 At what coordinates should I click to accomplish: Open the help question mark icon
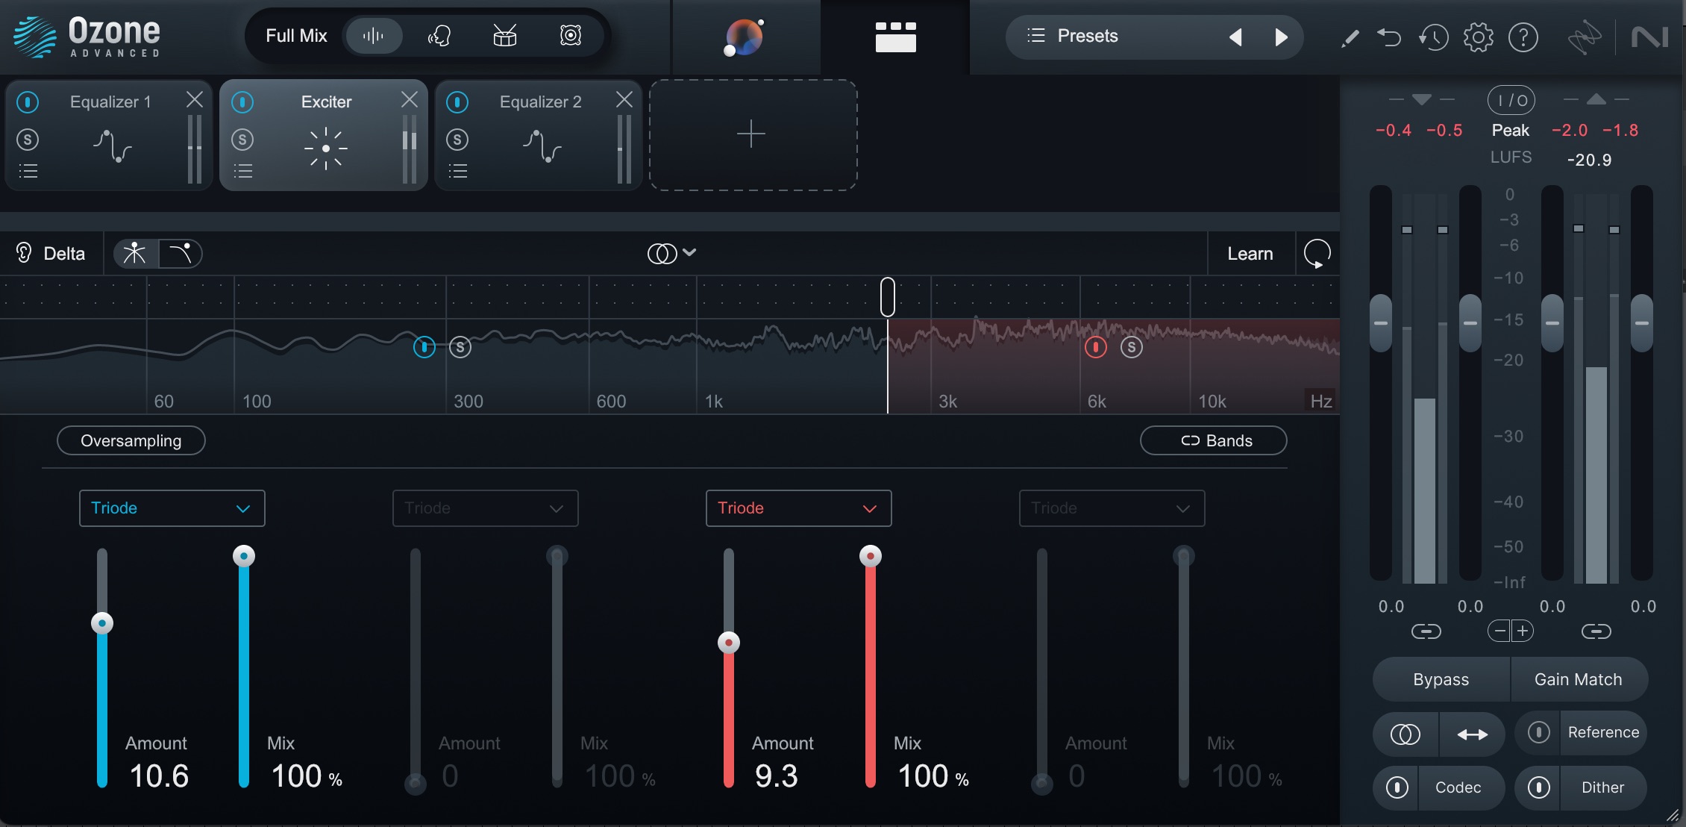point(1523,37)
